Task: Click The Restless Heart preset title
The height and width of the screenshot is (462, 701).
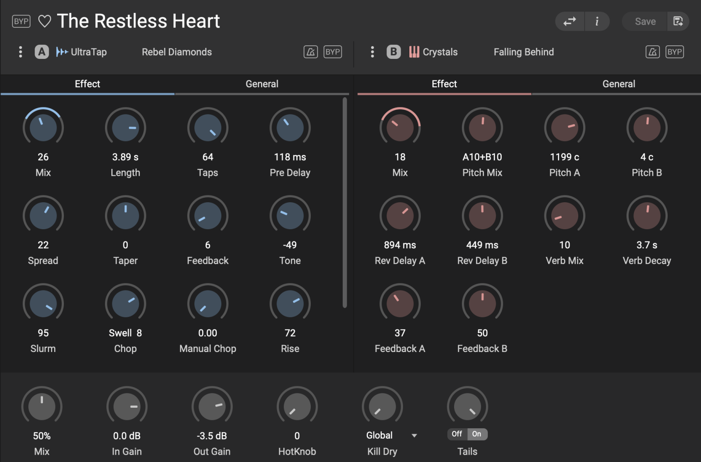Action: pos(138,21)
